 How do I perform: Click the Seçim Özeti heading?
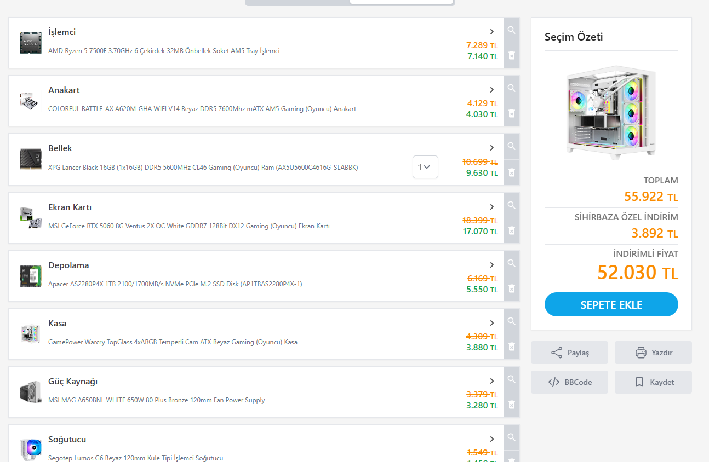[x=574, y=37]
